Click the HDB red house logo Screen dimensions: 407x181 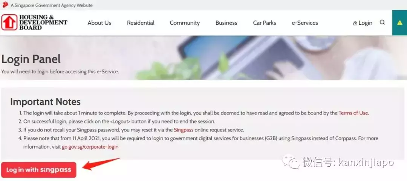pos(9,22)
